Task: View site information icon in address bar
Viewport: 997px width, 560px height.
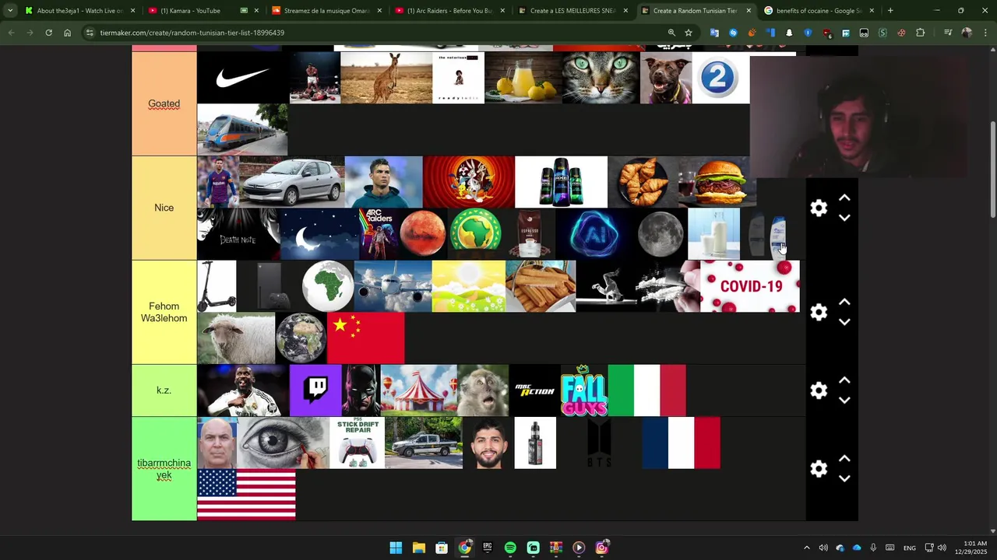Action: pos(90,33)
